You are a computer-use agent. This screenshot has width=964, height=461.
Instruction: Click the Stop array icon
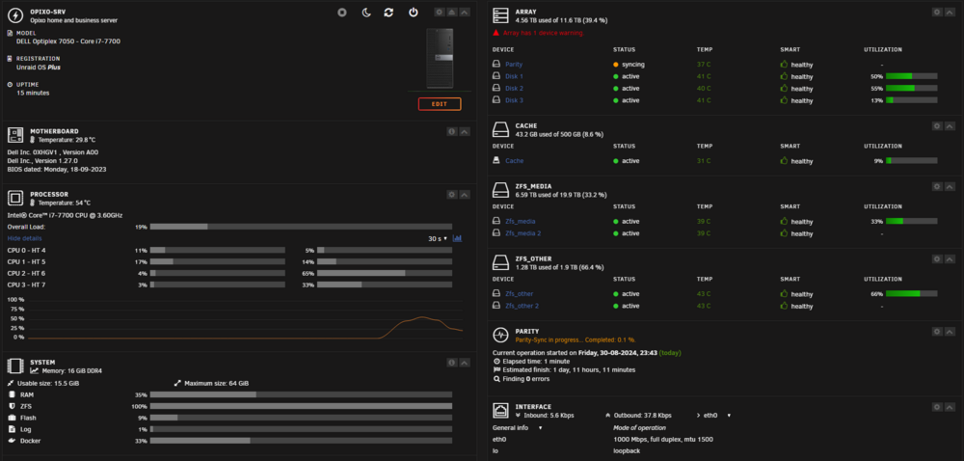tap(342, 13)
